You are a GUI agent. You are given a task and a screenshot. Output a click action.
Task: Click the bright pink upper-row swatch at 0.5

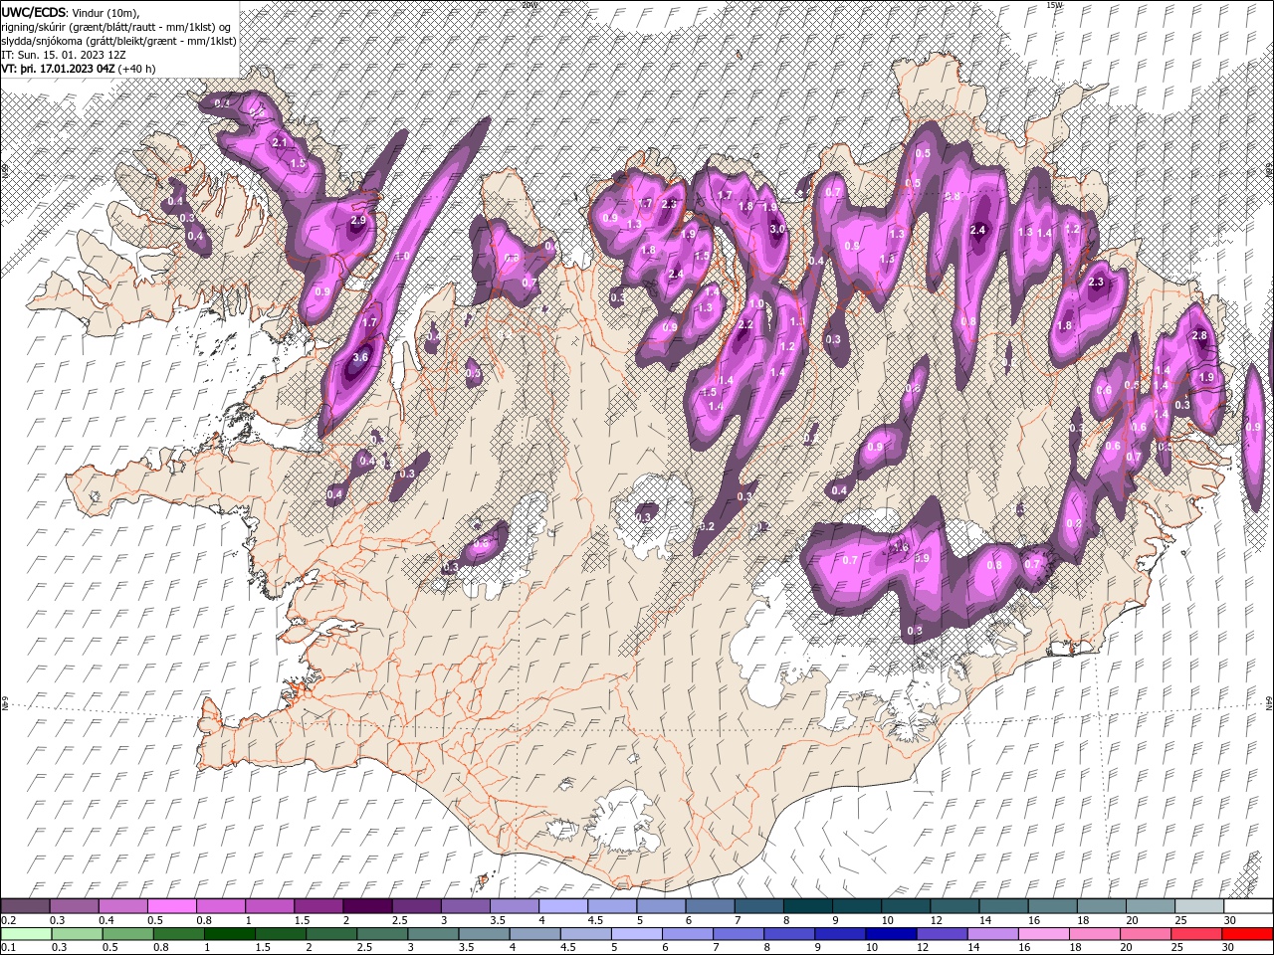click(171, 906)
